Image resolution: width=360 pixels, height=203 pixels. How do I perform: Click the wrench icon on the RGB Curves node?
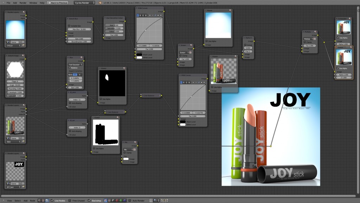click(x=155, y=15)
